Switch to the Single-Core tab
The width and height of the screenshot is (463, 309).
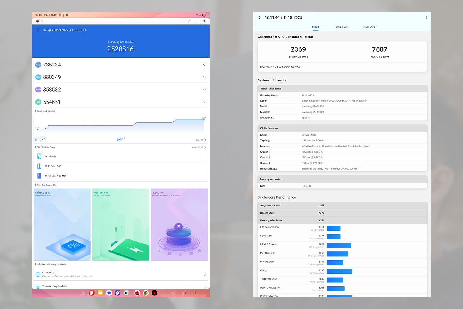tap(342, 27)
